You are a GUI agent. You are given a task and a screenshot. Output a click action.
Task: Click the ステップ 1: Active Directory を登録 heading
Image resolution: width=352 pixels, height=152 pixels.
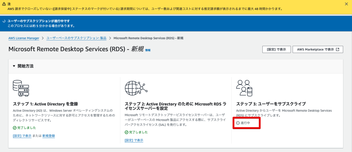pos(45,104)
